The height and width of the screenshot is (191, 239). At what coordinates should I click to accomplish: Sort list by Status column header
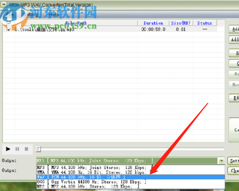coord(204,23)
